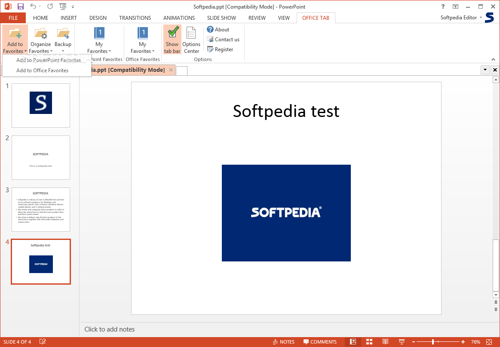Select slide 3 thumbnail

[x=41, y=209]
